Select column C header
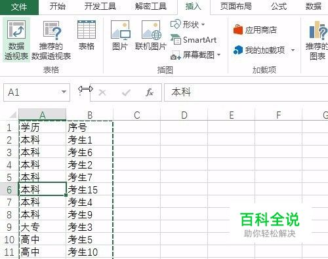Screen dimensions: 328x259 point(137,115)
